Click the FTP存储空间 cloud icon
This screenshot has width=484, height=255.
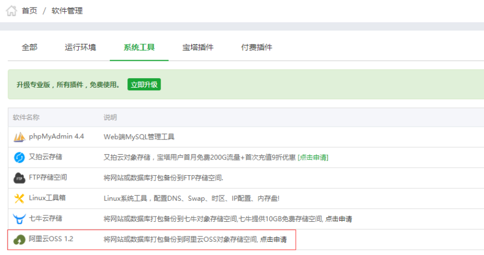point(19,178)
